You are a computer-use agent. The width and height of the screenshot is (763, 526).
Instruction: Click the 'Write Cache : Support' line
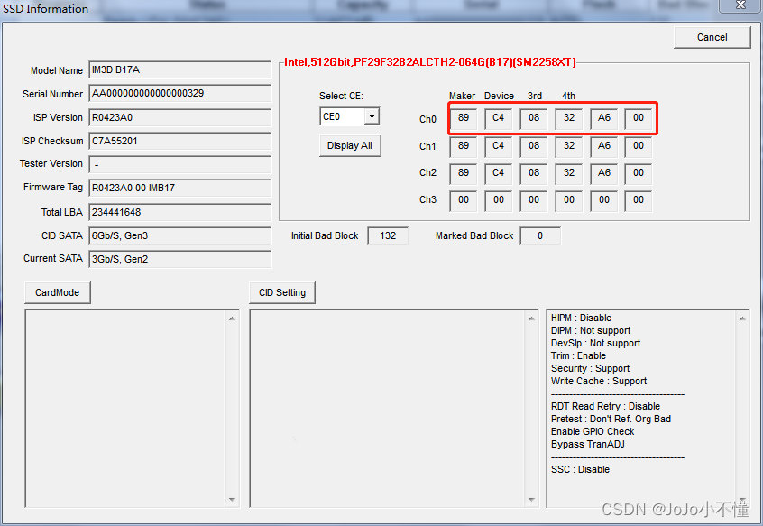click(x=599, y=381)
